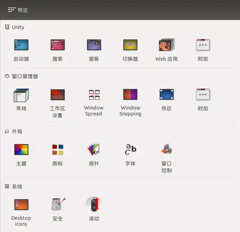Open the Window Snapping icon
This screenshot has width=240, height=232.
pyautogui.click(x=130, y=94)
